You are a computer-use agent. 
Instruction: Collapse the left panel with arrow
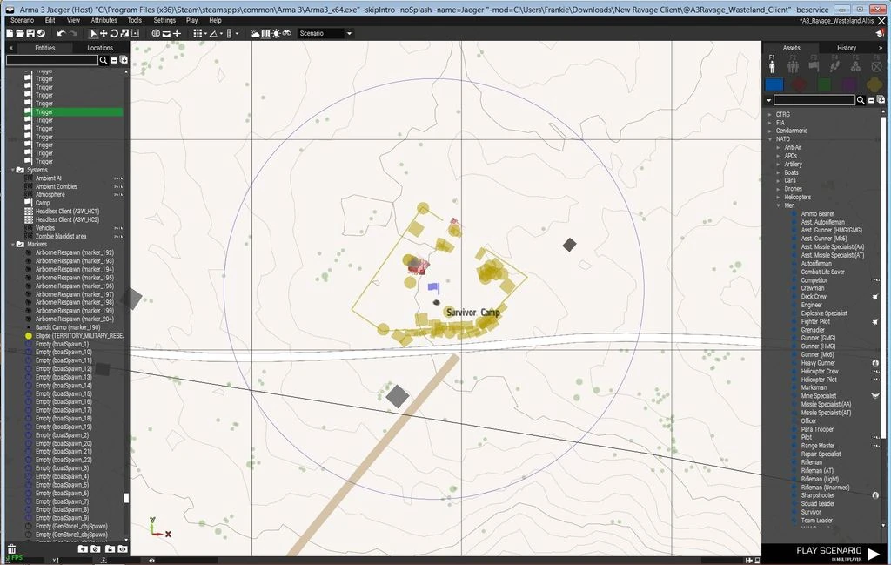[10, 48]
